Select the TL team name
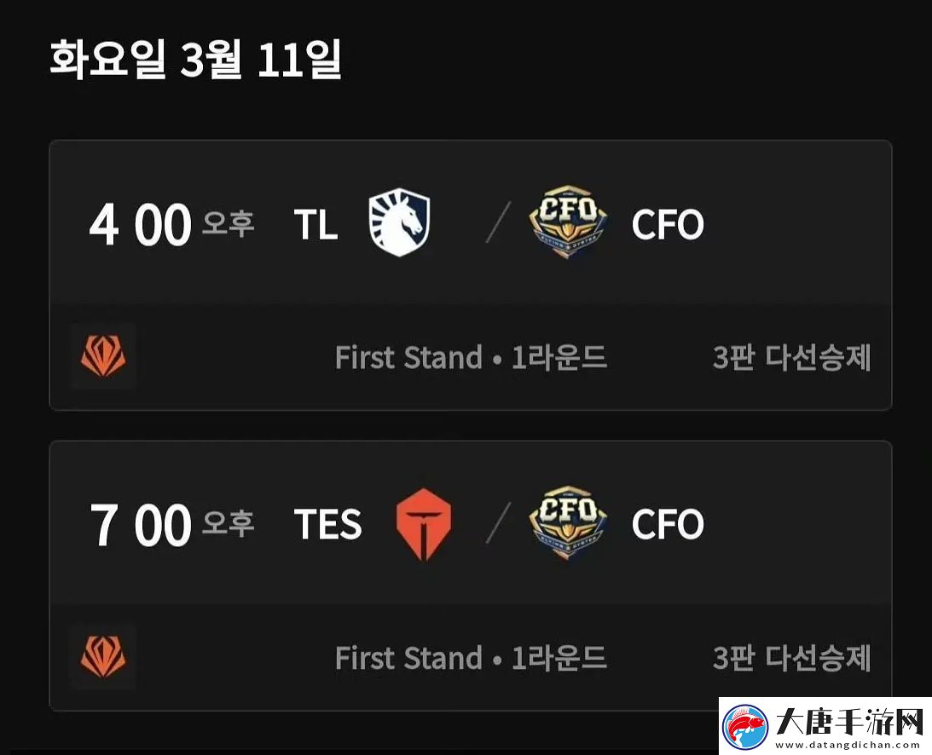 click(x=315, y=225)
